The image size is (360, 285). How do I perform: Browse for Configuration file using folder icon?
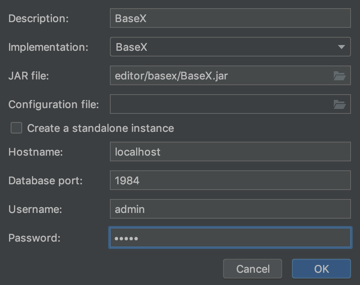[x=339, y=104]
